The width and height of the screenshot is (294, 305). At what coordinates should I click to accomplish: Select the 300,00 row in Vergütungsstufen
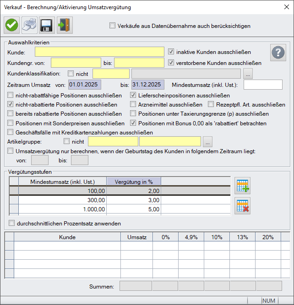[120, 200]
